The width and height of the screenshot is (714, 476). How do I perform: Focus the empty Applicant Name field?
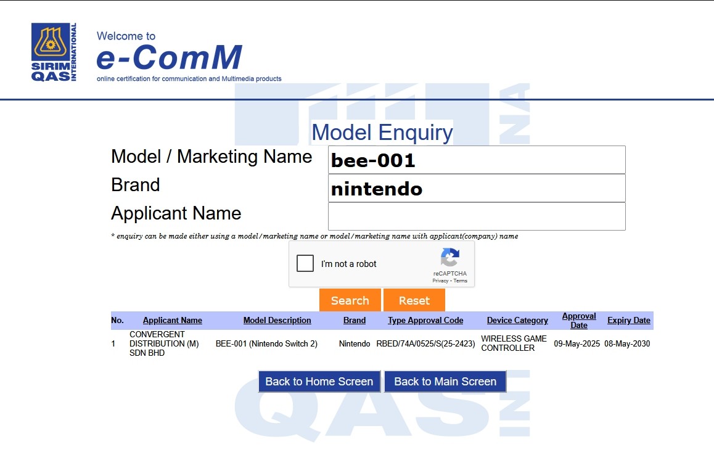[x=476, y=216]
